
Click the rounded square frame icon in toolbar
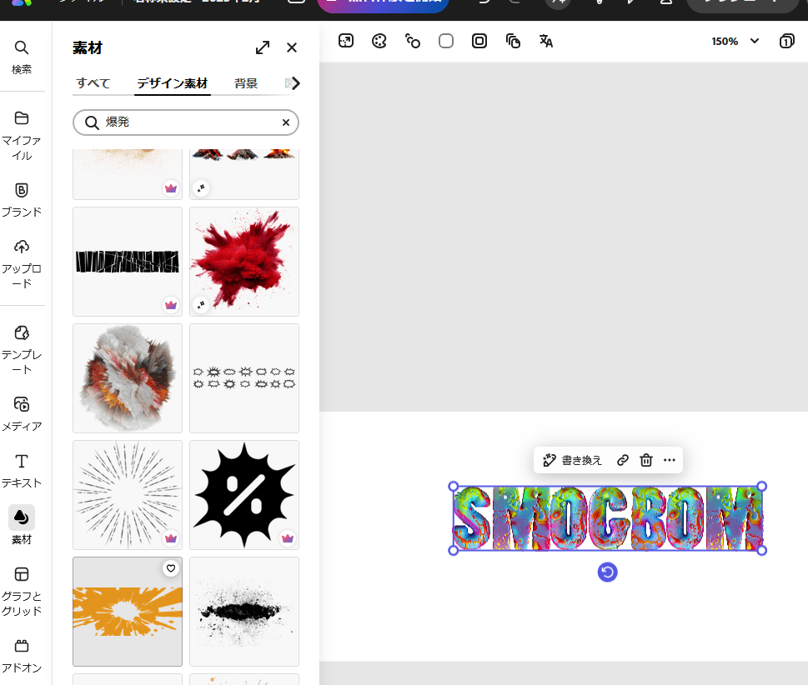(479, 41)
